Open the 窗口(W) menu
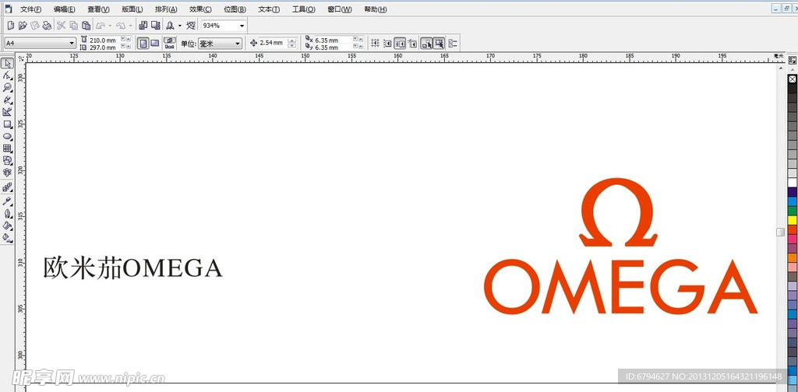 (339, 9)
